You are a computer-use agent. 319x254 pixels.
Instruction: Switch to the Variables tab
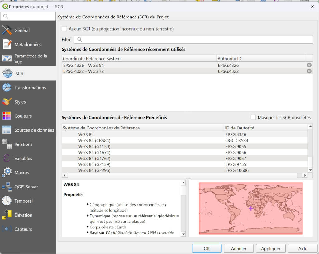23,159
